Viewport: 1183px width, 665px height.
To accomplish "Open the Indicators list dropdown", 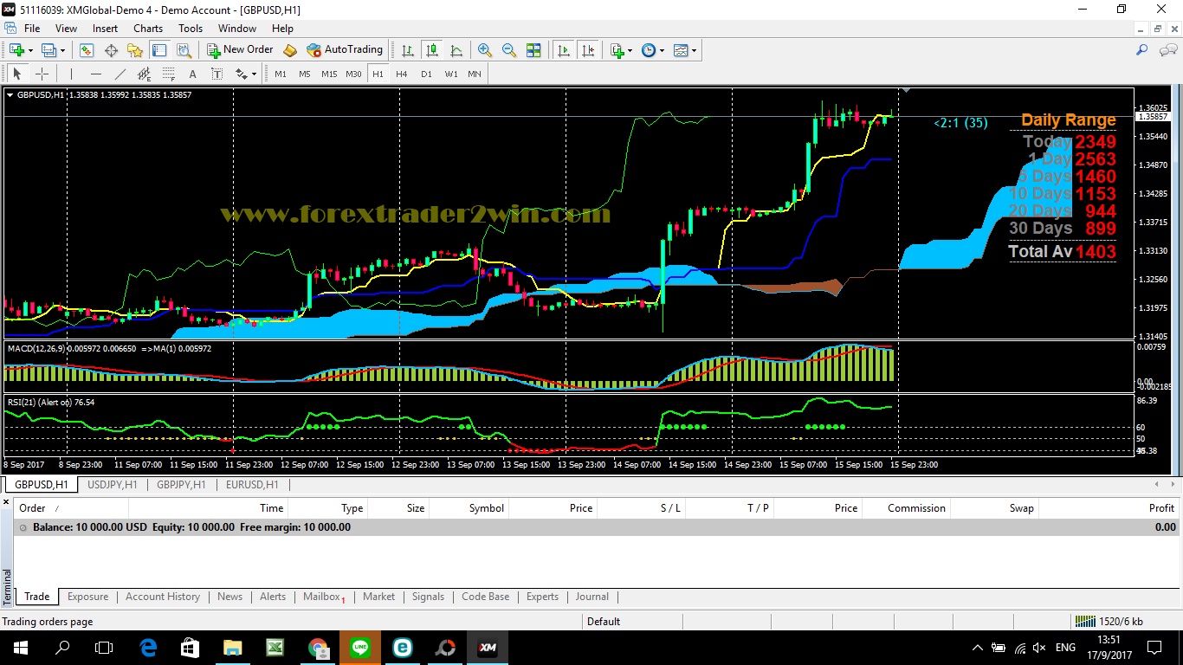I will 621,50.
